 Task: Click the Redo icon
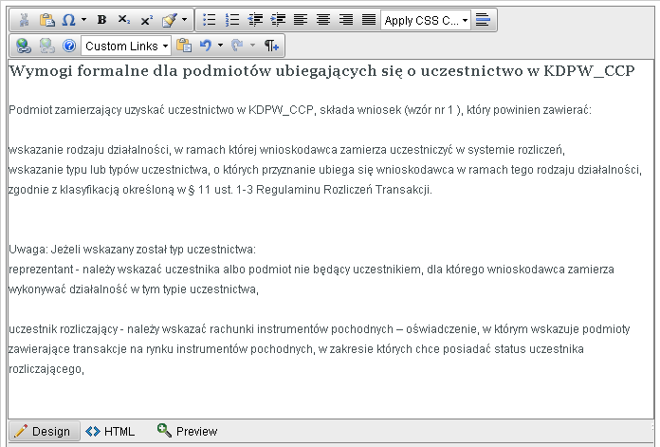pyautogui.click(x=237, y=46)
